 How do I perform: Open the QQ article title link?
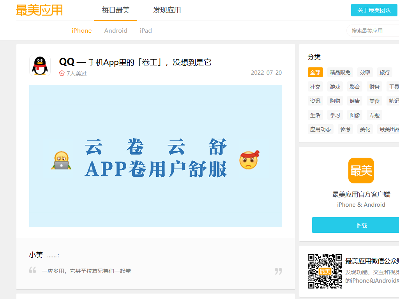(135, 62)
